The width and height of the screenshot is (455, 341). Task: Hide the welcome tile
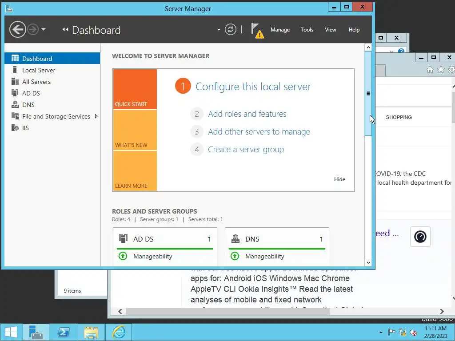339,179
